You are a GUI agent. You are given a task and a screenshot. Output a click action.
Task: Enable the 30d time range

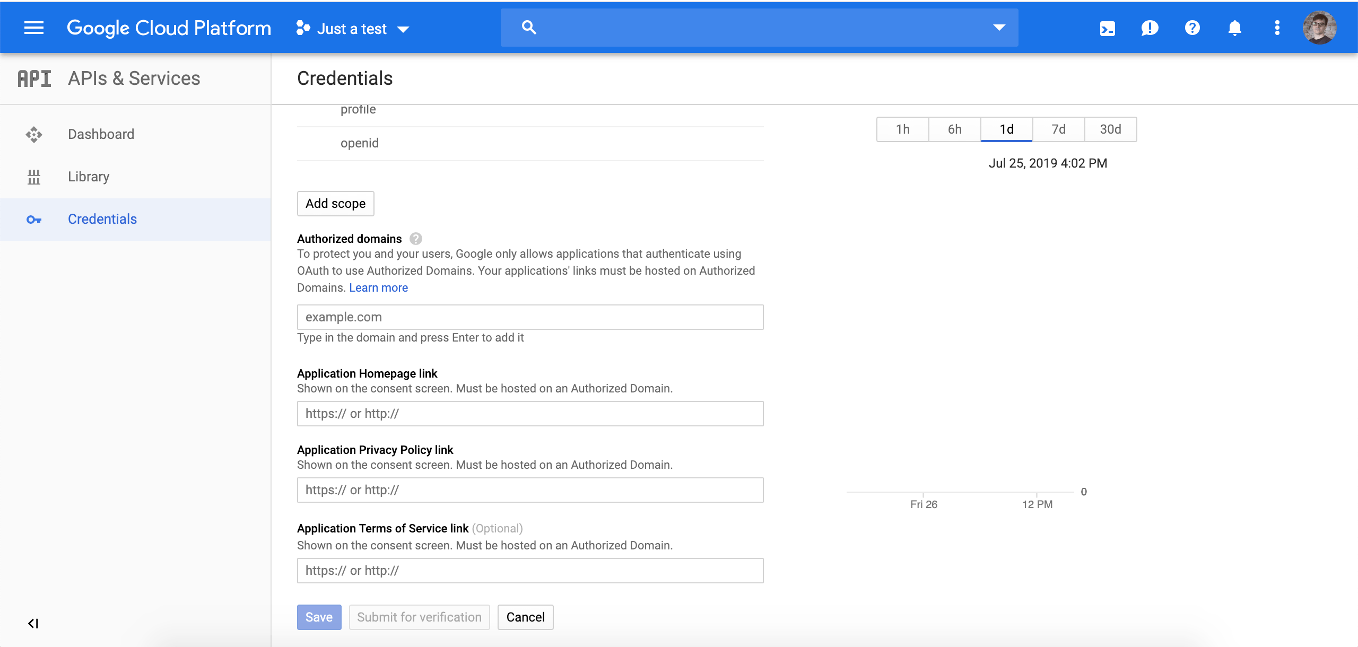[1110, 129]
